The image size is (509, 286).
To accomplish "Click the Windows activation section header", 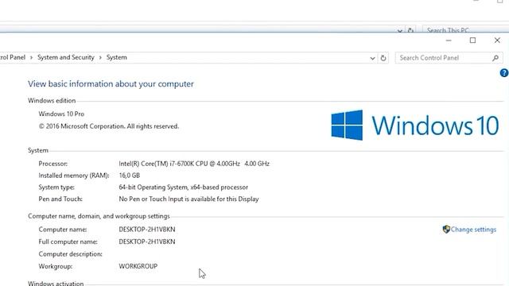I will [56, 283].
